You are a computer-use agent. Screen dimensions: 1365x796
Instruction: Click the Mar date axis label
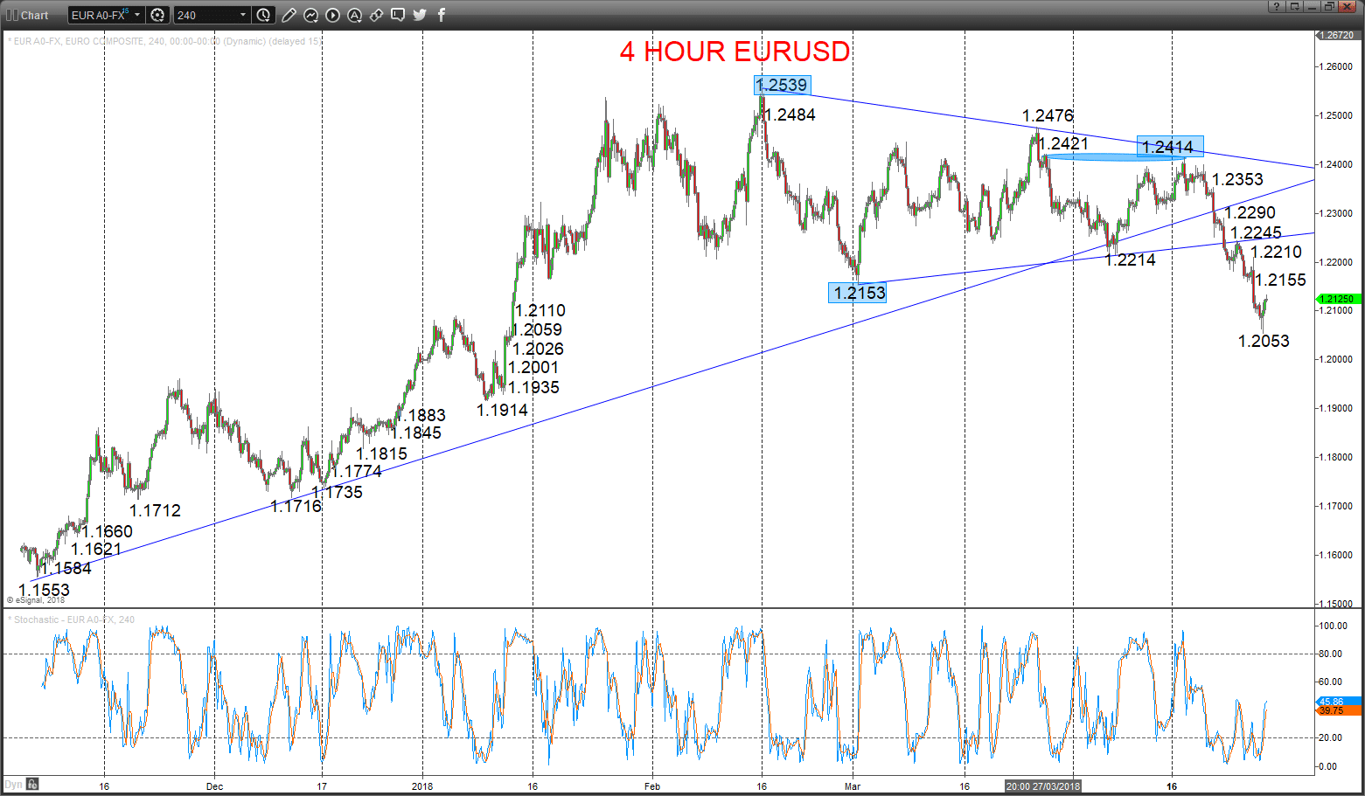pyautogui.click(x=853, y=786)
